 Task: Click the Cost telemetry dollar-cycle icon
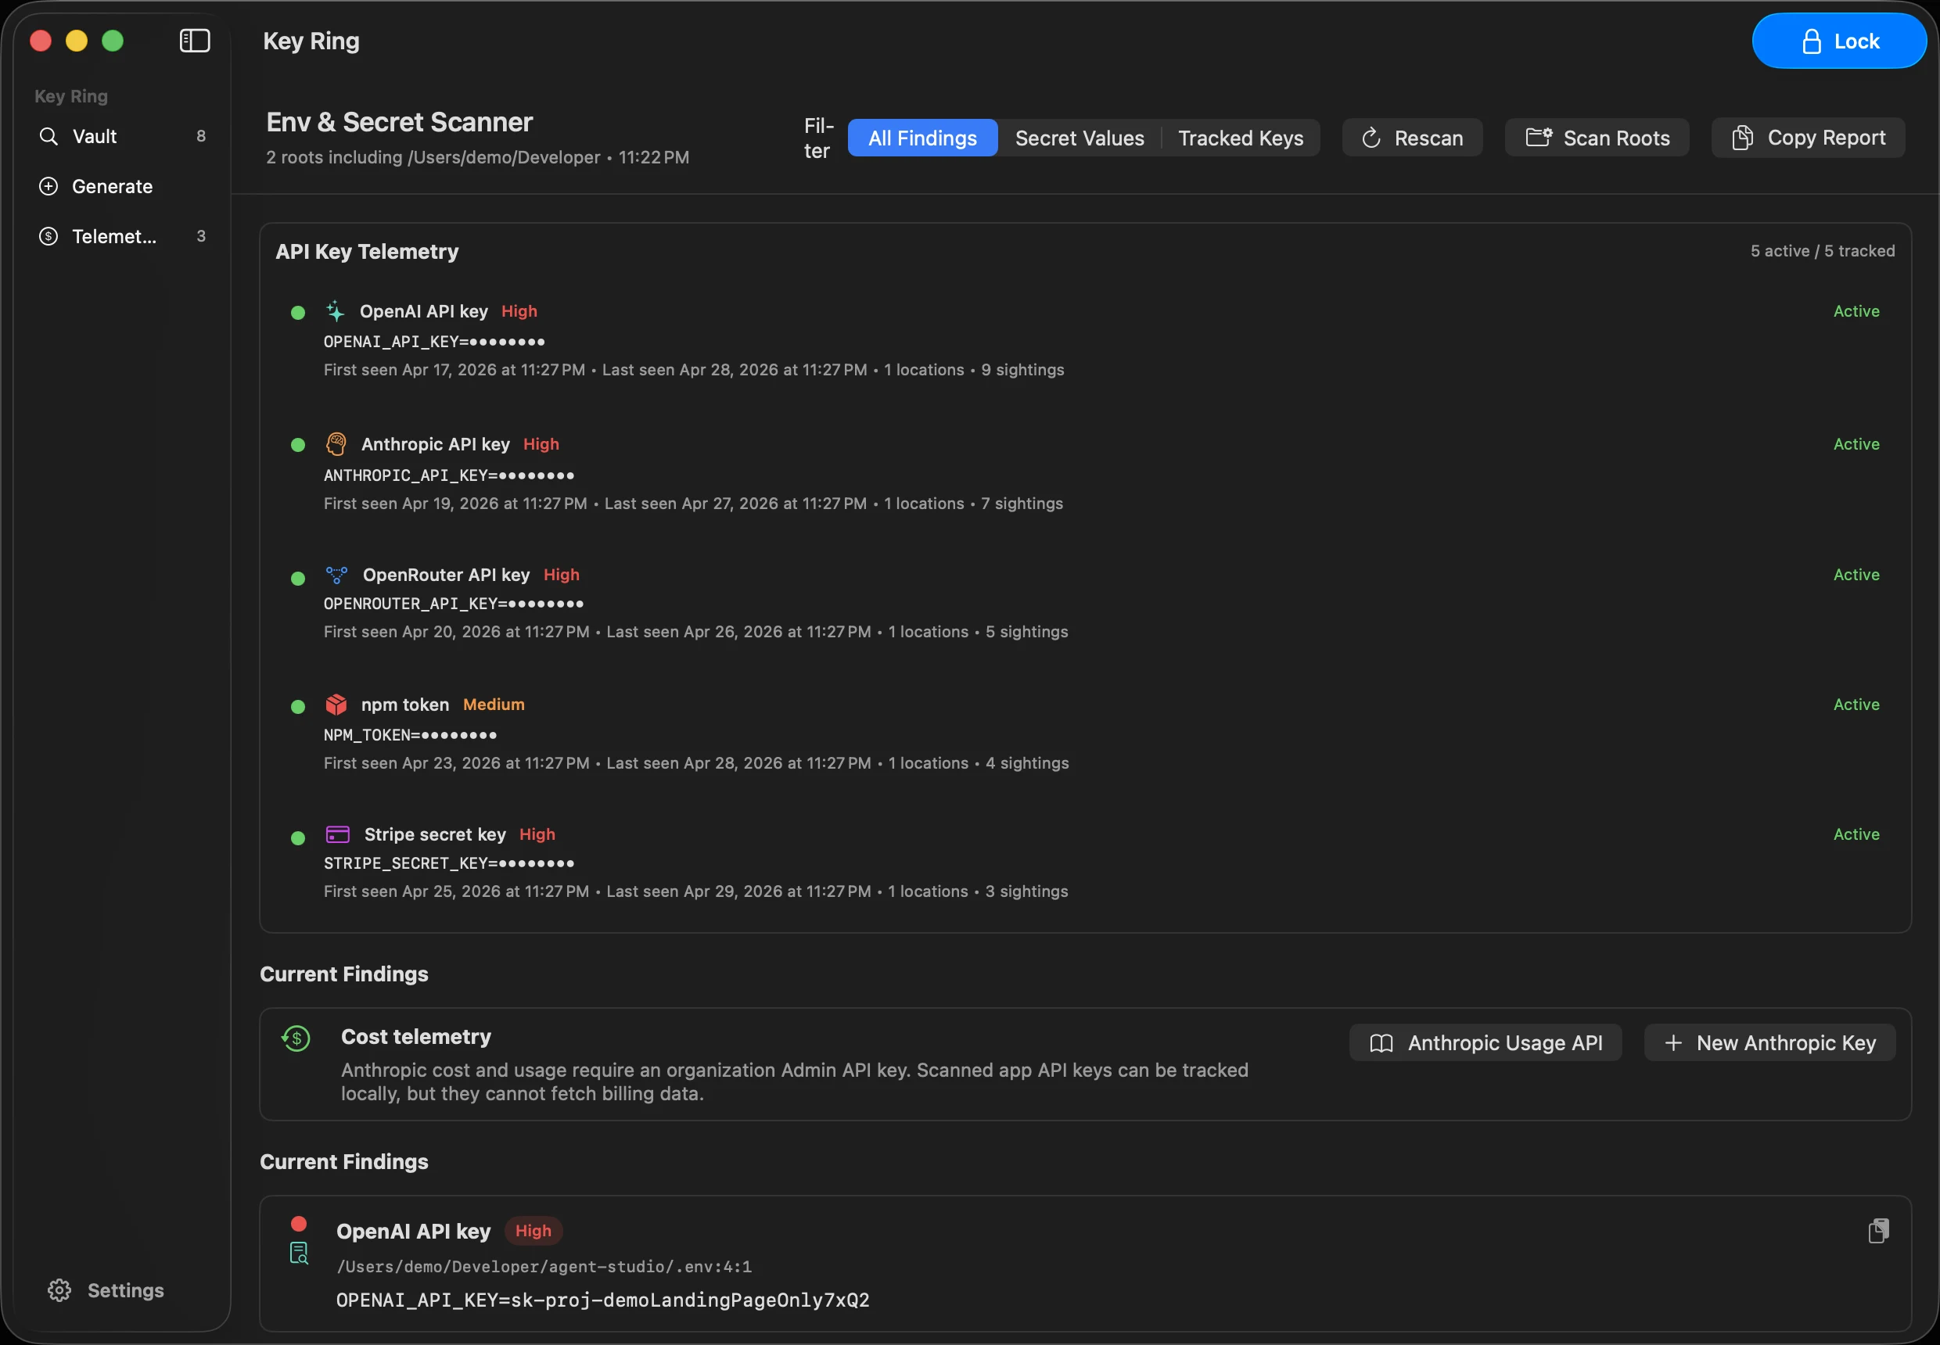tap(296, 1038)
